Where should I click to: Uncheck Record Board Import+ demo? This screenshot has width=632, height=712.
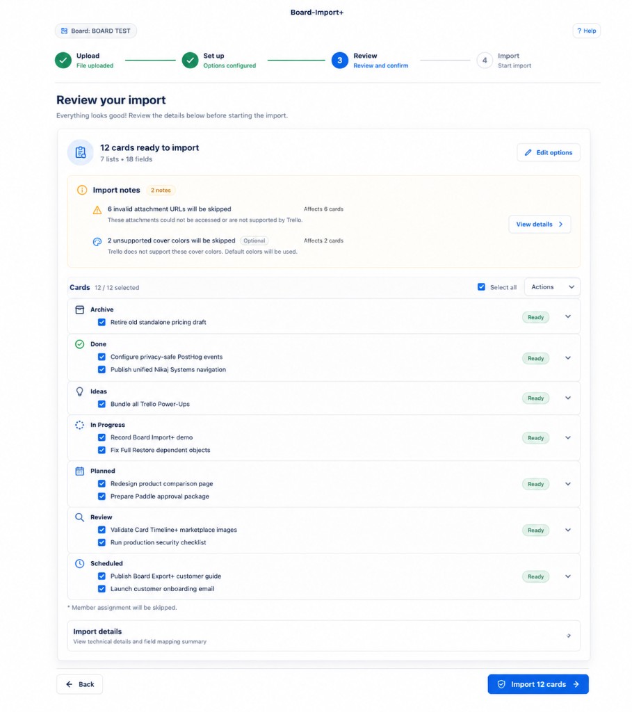(x=102, y=437)
